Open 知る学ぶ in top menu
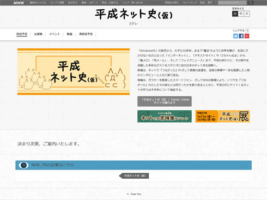 (72, 3)
